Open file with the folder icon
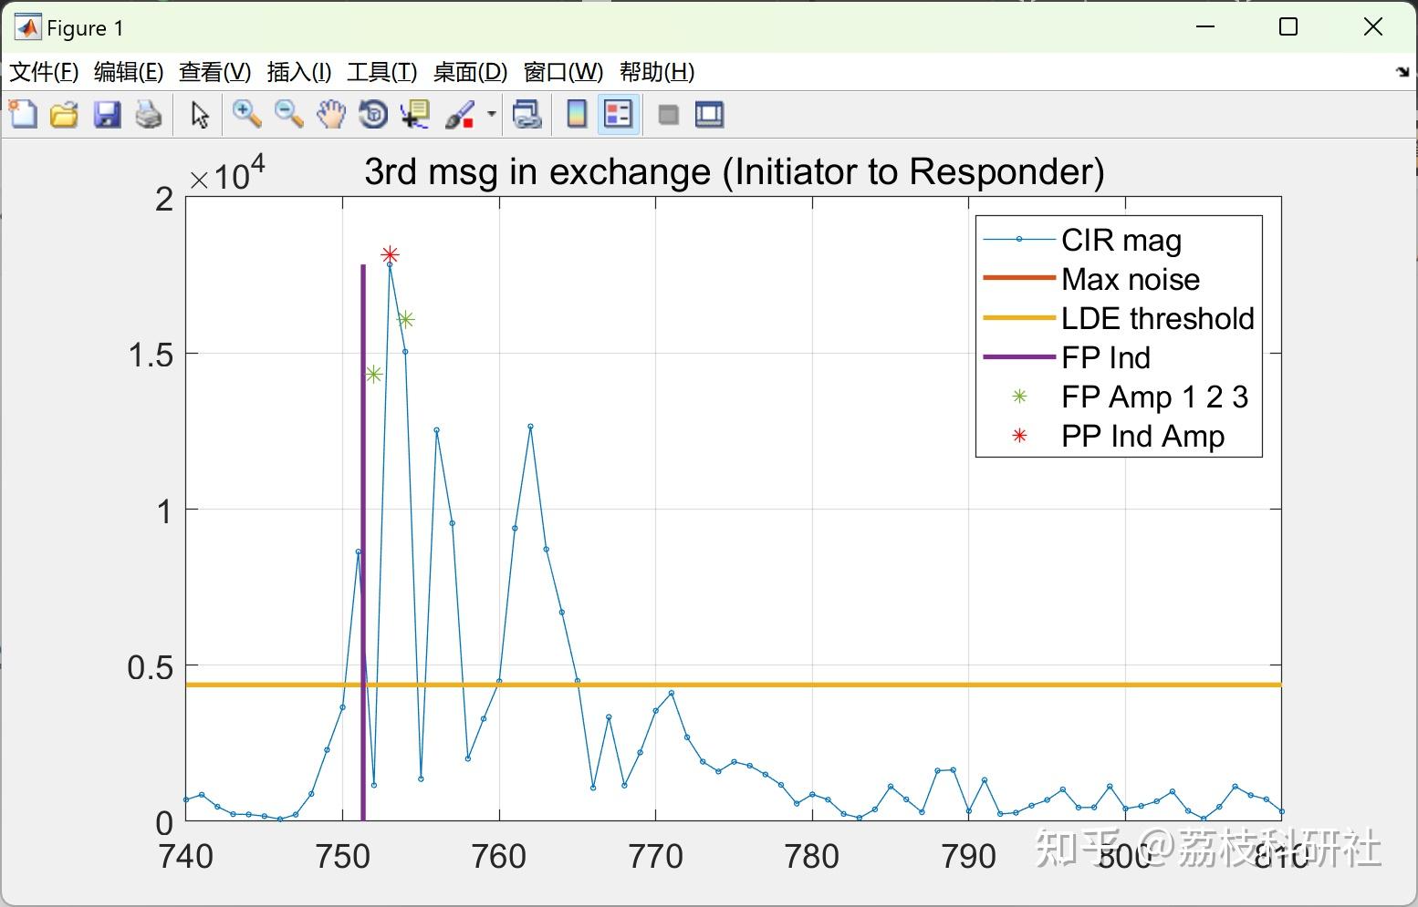1418x907 pixels. click(64, 114)
